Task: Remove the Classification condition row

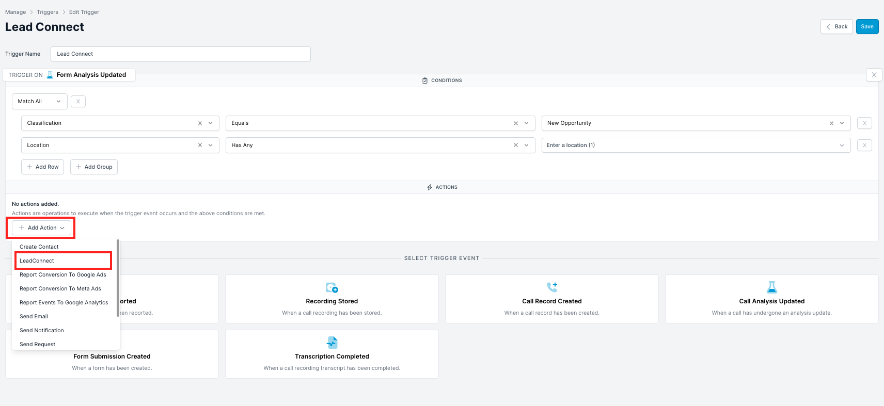Action: 864,123
